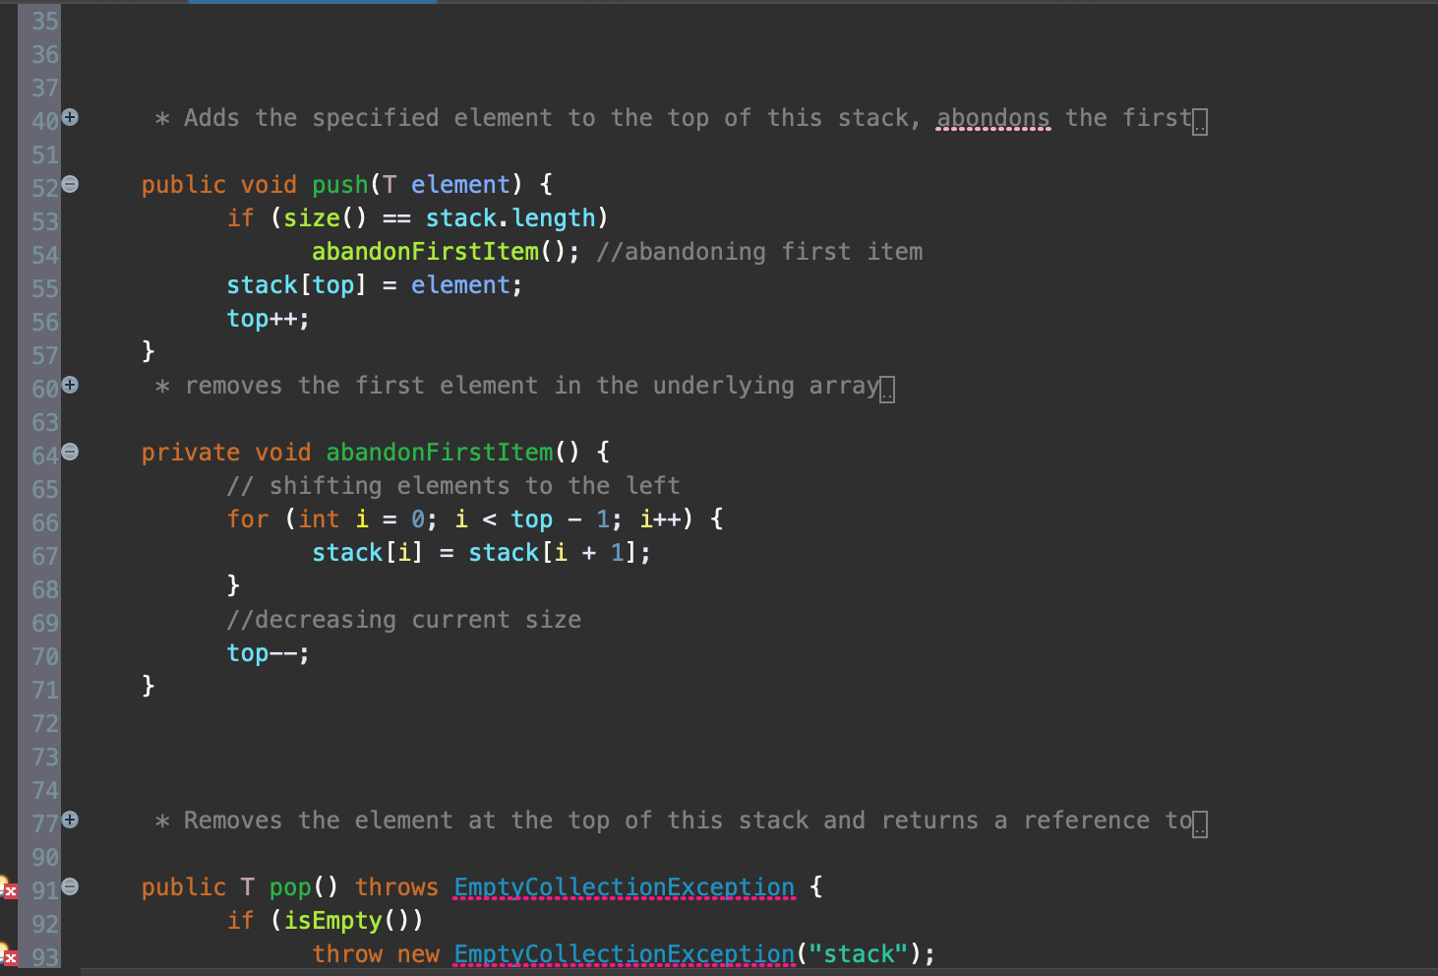
Task: Click the plus fold icon beside line 60
Action: 69,384
